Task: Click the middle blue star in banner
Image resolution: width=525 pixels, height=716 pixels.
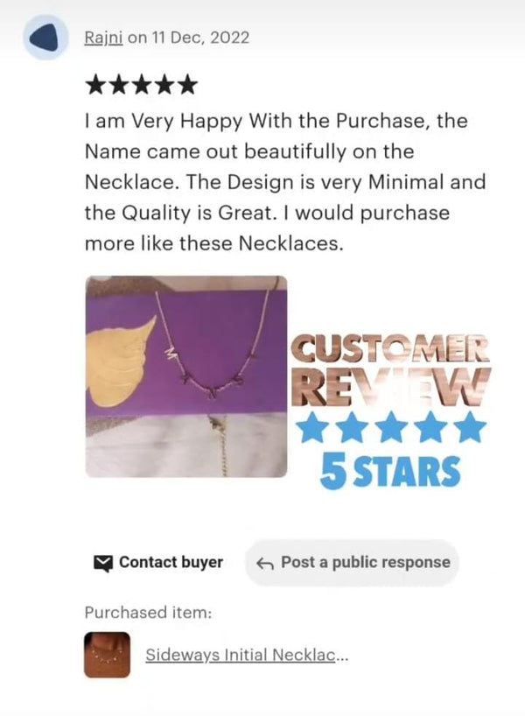Action: click(391, 427)
